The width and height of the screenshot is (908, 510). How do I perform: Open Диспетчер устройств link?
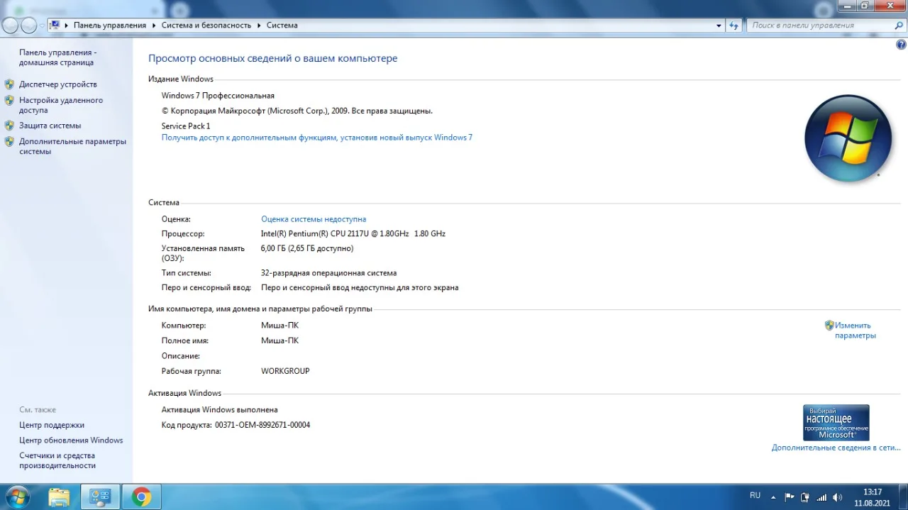click(58, 84)
